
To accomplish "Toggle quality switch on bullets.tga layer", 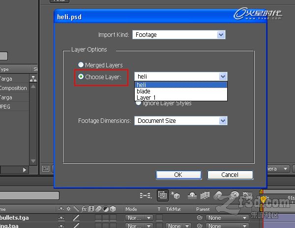I will (x=76, y=218).
